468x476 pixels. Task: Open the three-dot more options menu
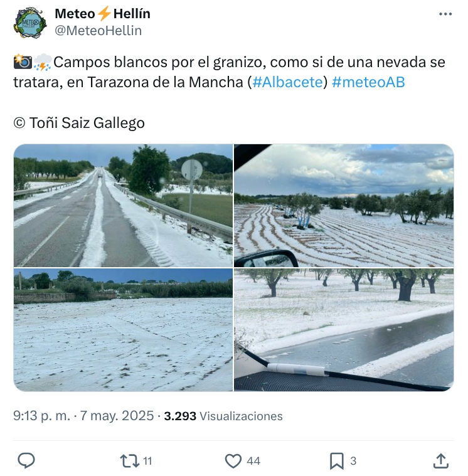tap(445, 14)
